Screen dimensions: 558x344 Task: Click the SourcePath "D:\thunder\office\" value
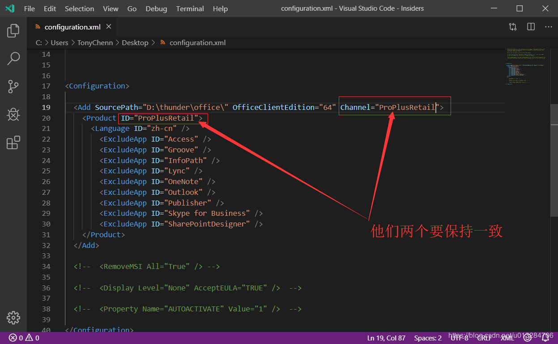(x=185, y=107)
